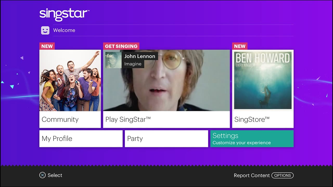This screenshot has height=187, width=333.
Task: Click the OPTIONS button indicator
Action: click(x=283, y=175)
